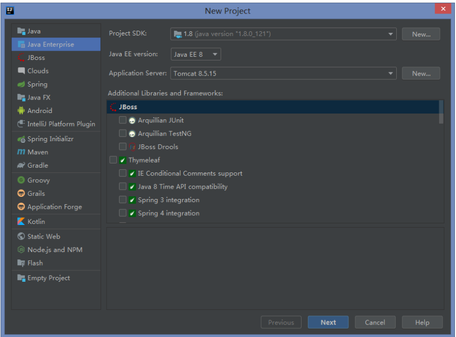Screen dimensions: 456x337
Task: Click New button next to Project SDK
Action: point(421,34)
